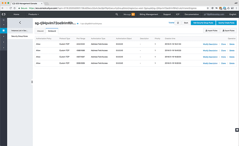Expand the sidebar down-arrow section

pyautogui.click(x=4, y=25)
